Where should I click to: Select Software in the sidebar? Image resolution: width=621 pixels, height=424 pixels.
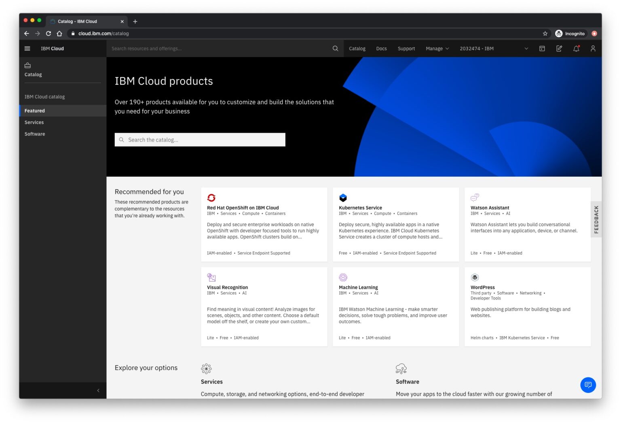(63, 134)
